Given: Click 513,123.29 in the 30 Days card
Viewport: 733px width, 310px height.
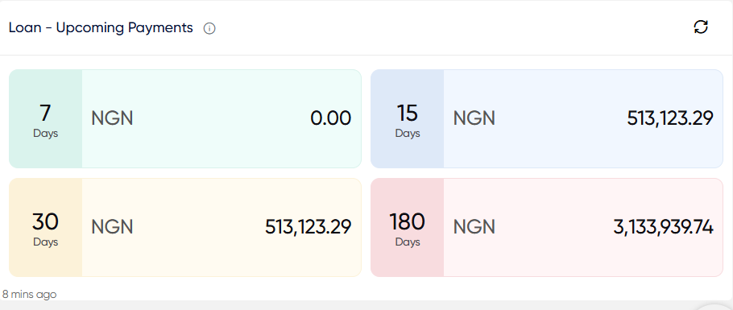Looking at the screenshot, I should click(x=308, y=227).
